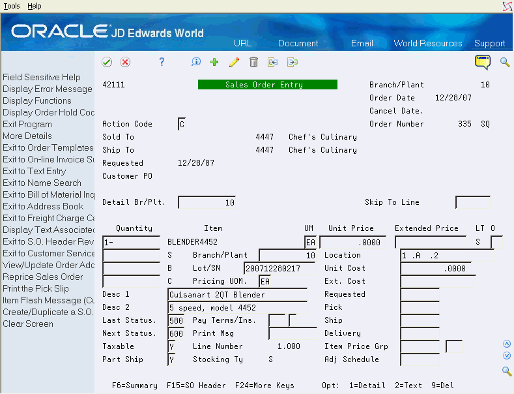Screen dimensions: 514x394
Task: Click the Action Code field
Action: tap(182, 124)
